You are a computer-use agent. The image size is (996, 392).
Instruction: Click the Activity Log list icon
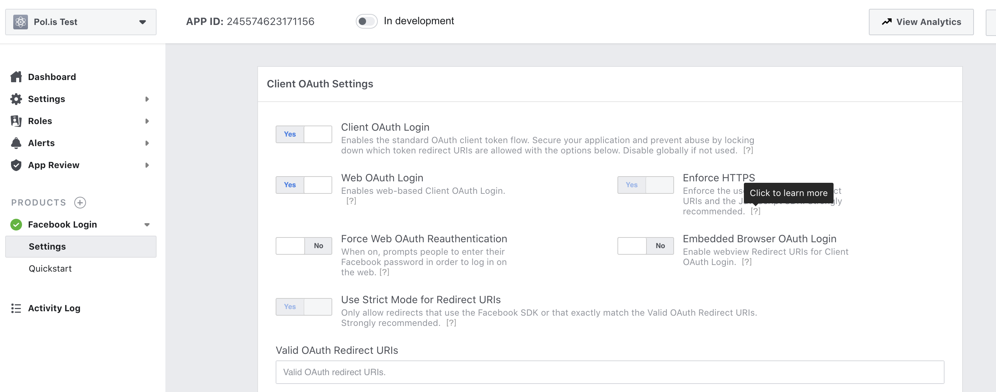click(16, 308)
